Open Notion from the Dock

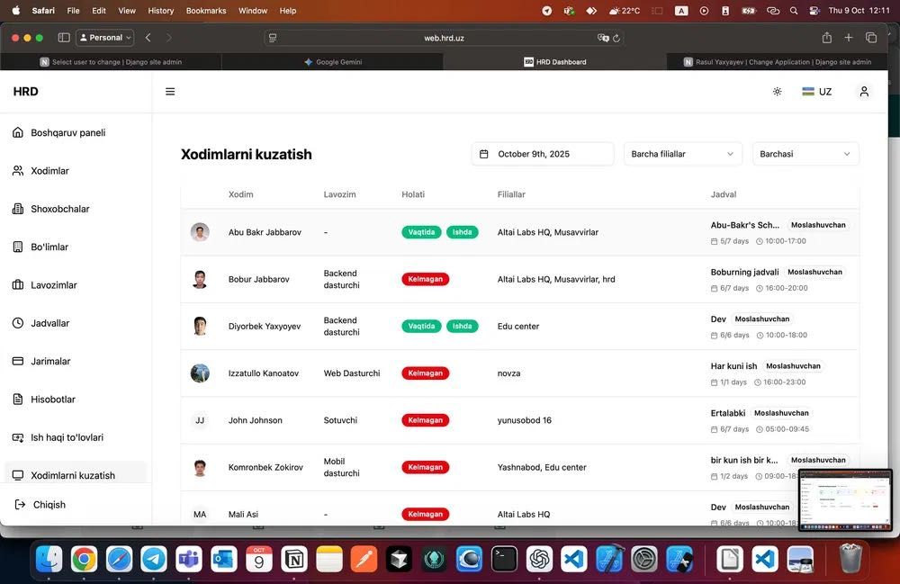coord(294,559)
